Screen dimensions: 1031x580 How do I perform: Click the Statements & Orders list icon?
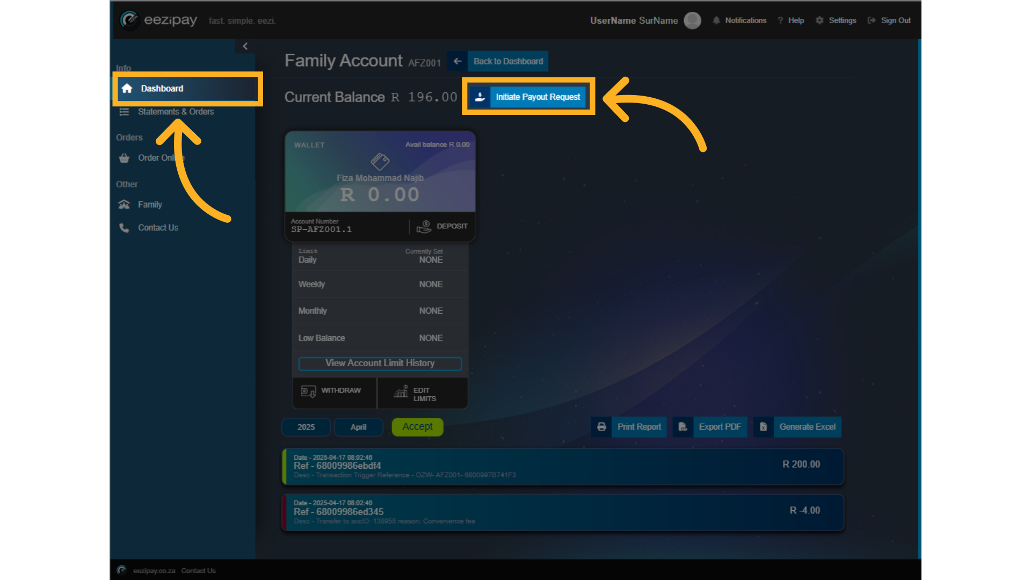(x=124, y=112)
